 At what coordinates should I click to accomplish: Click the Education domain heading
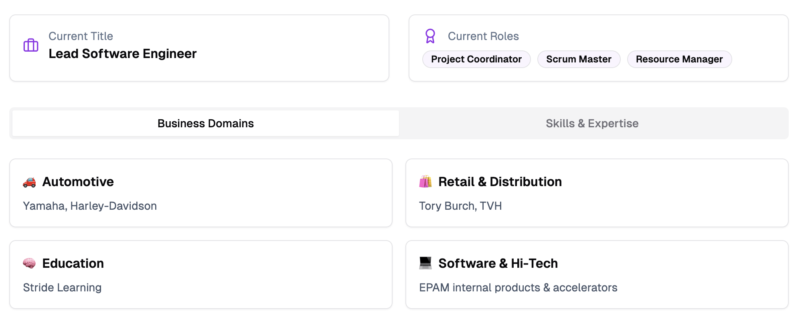click(73, 263)
